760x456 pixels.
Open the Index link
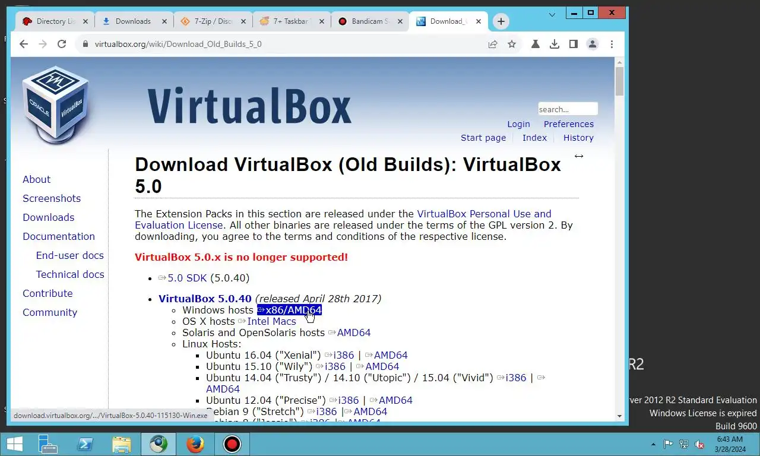(534, 138)
